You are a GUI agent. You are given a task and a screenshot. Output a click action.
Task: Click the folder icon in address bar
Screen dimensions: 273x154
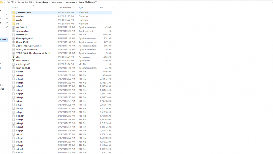coord(1,2)
